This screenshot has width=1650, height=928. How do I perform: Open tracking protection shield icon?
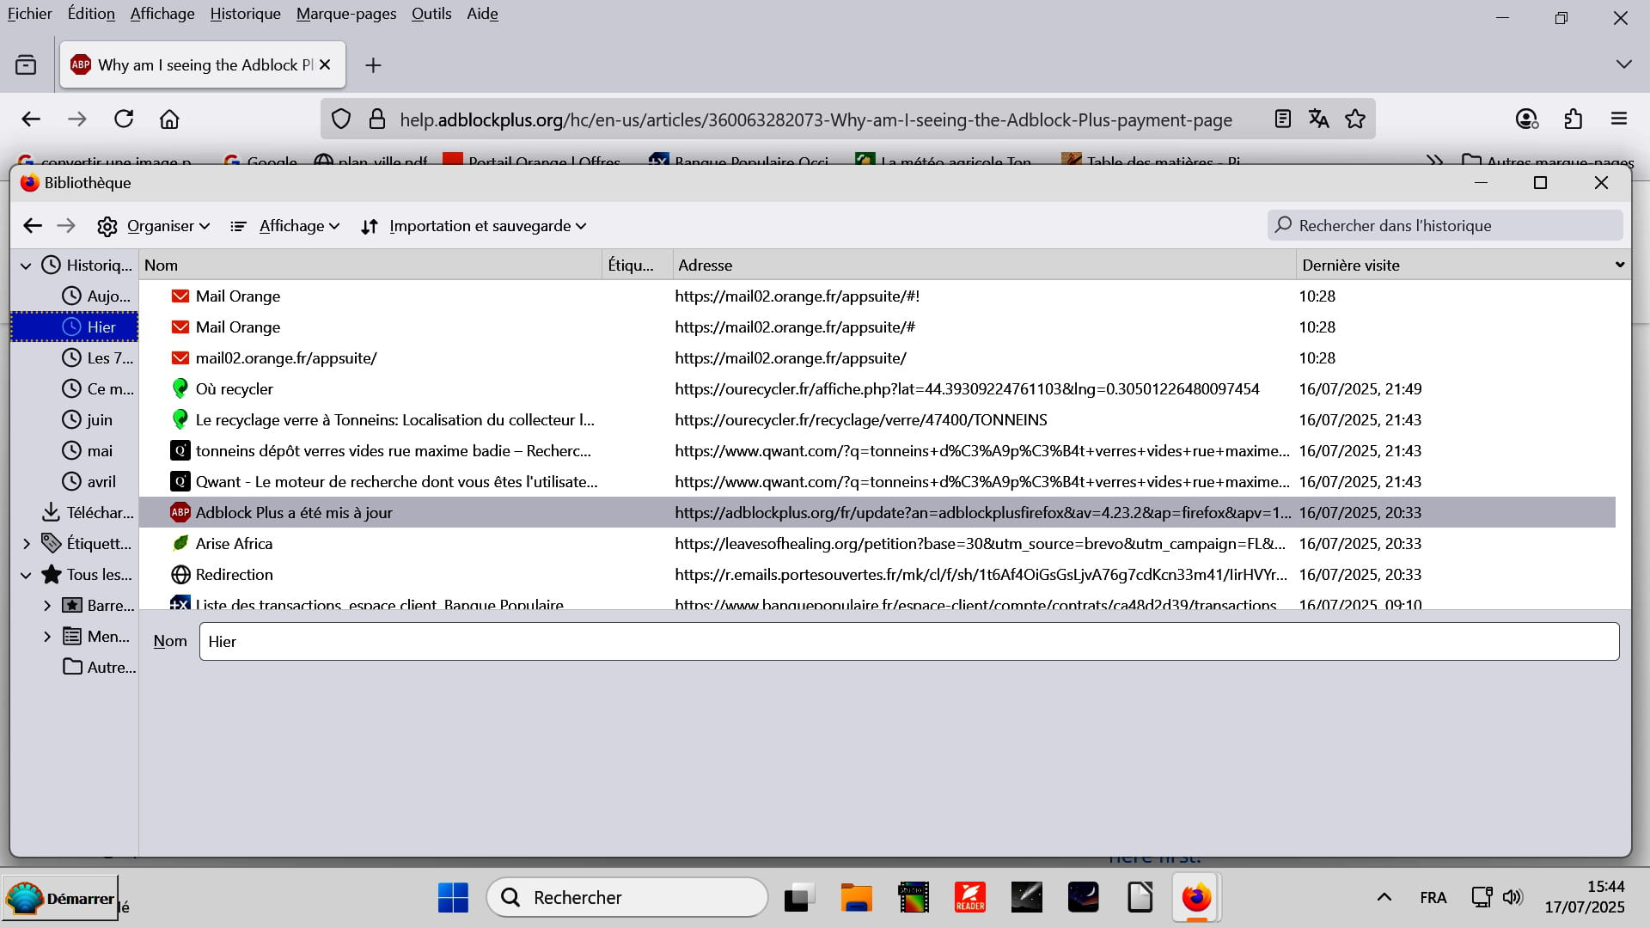(x=341, y=119)
